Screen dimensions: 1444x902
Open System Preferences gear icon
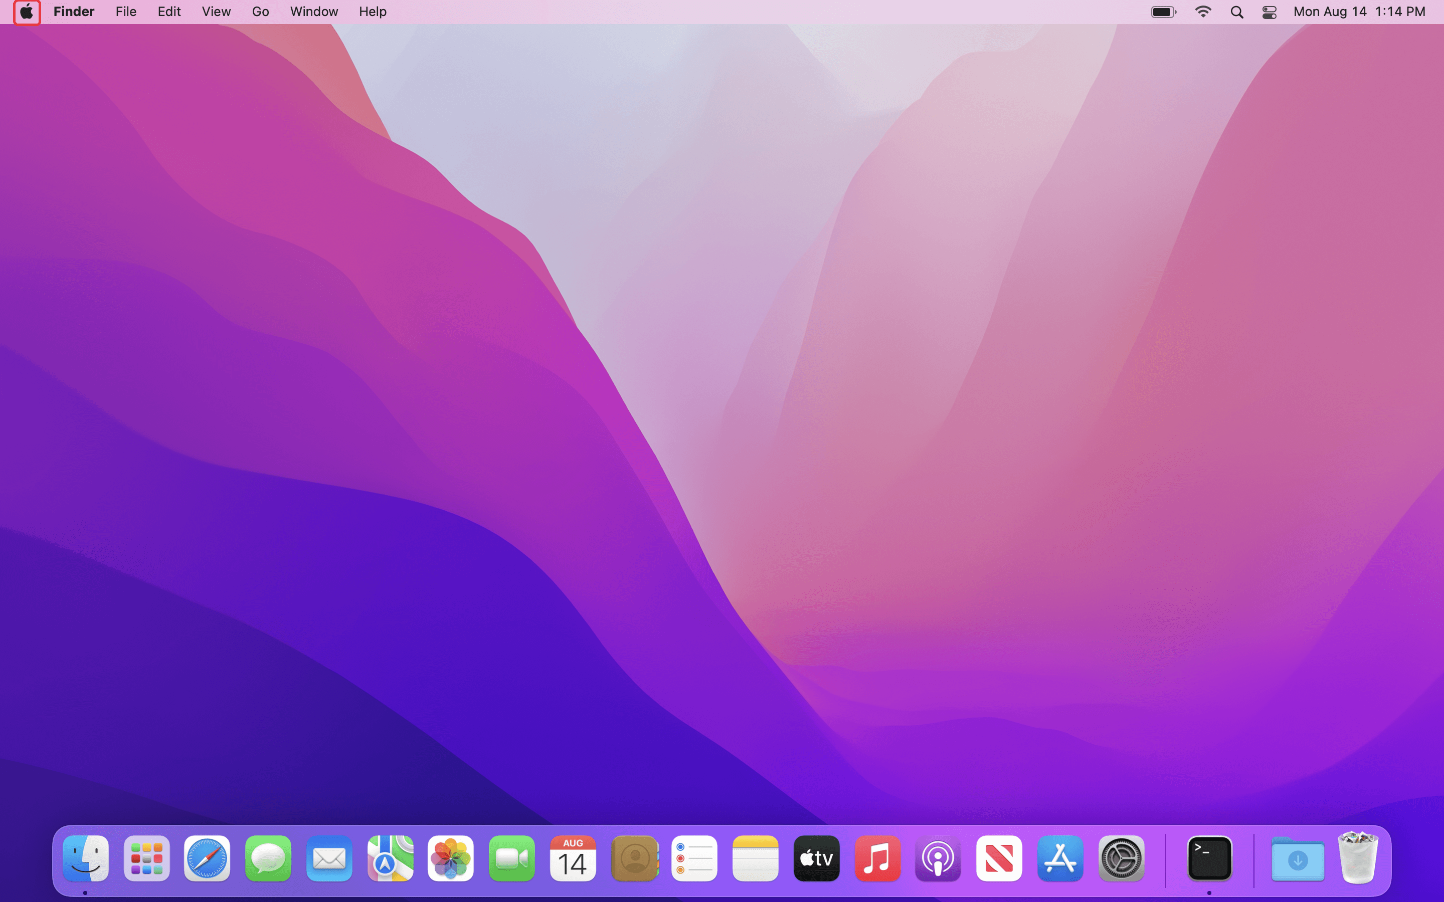point(1121,858)
